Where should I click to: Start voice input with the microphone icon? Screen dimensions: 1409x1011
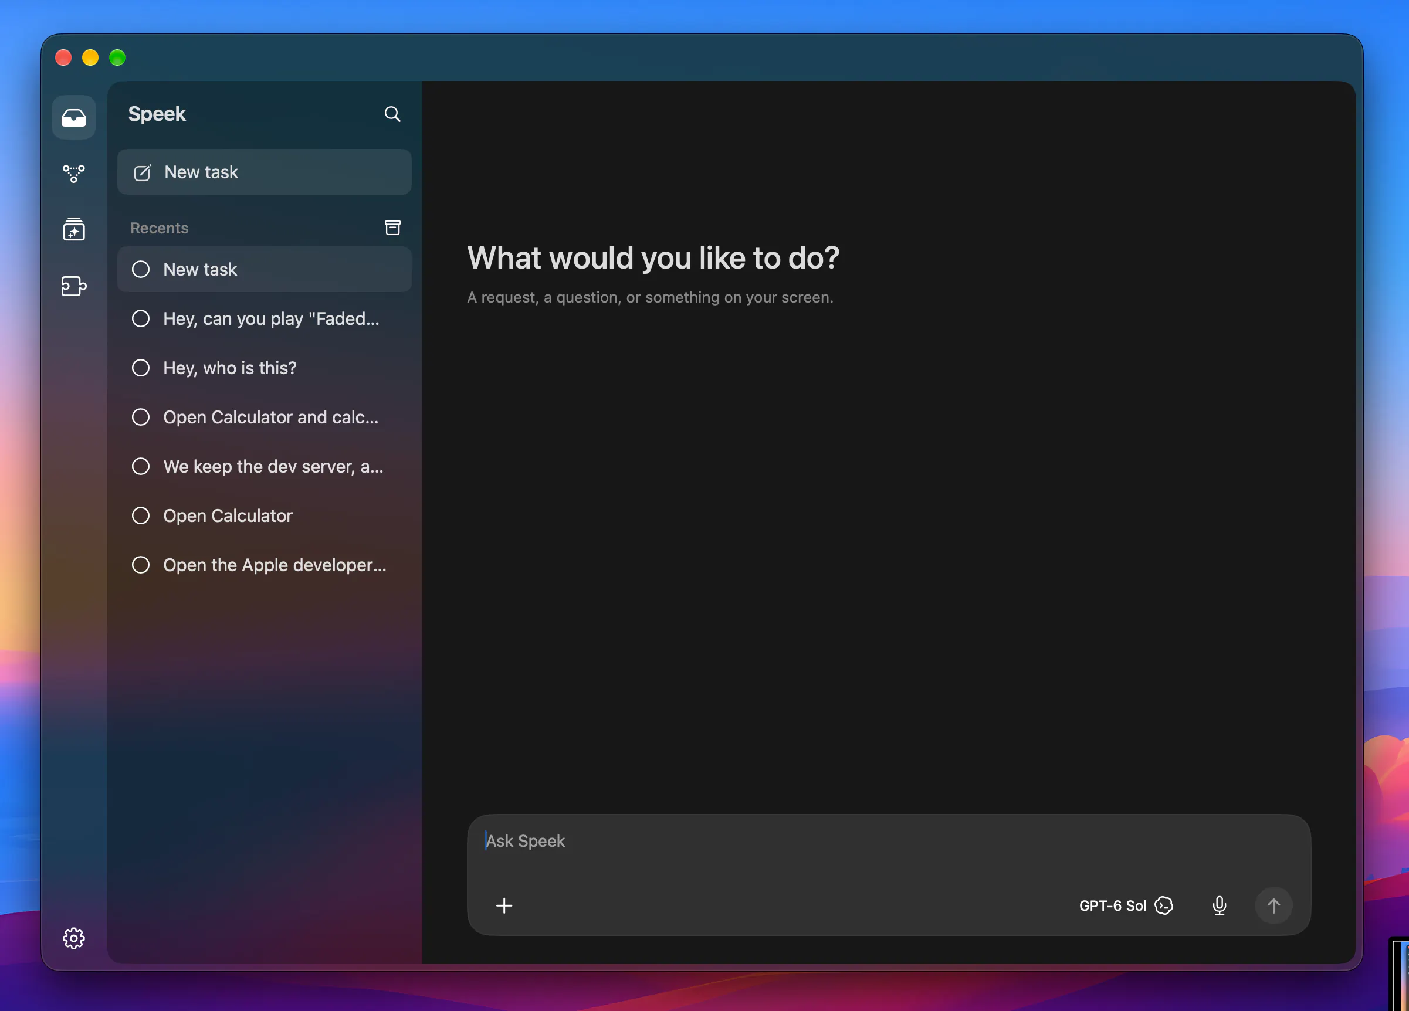click(x=1220, y=905)
